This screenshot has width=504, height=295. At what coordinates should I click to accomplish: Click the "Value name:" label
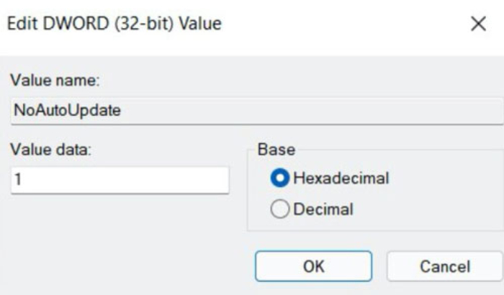55,80
